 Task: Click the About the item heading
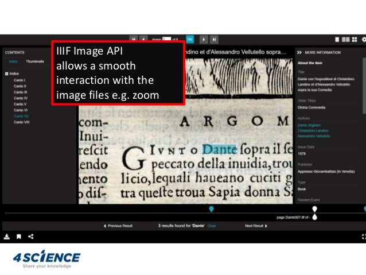(310, 63)
